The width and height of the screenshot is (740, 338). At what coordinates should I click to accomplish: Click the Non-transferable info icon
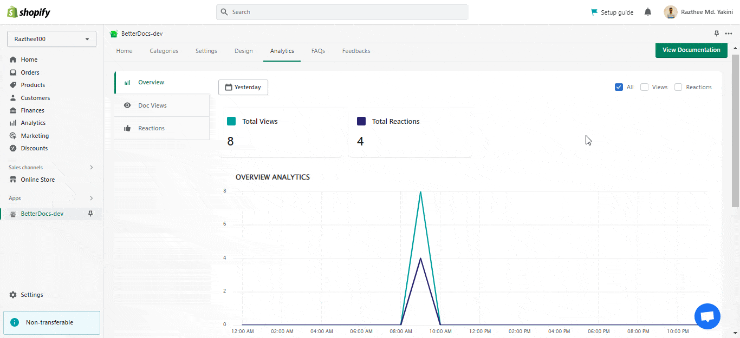coord(15,322)
